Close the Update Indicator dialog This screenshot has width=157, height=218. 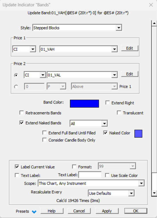click(151, 5)
